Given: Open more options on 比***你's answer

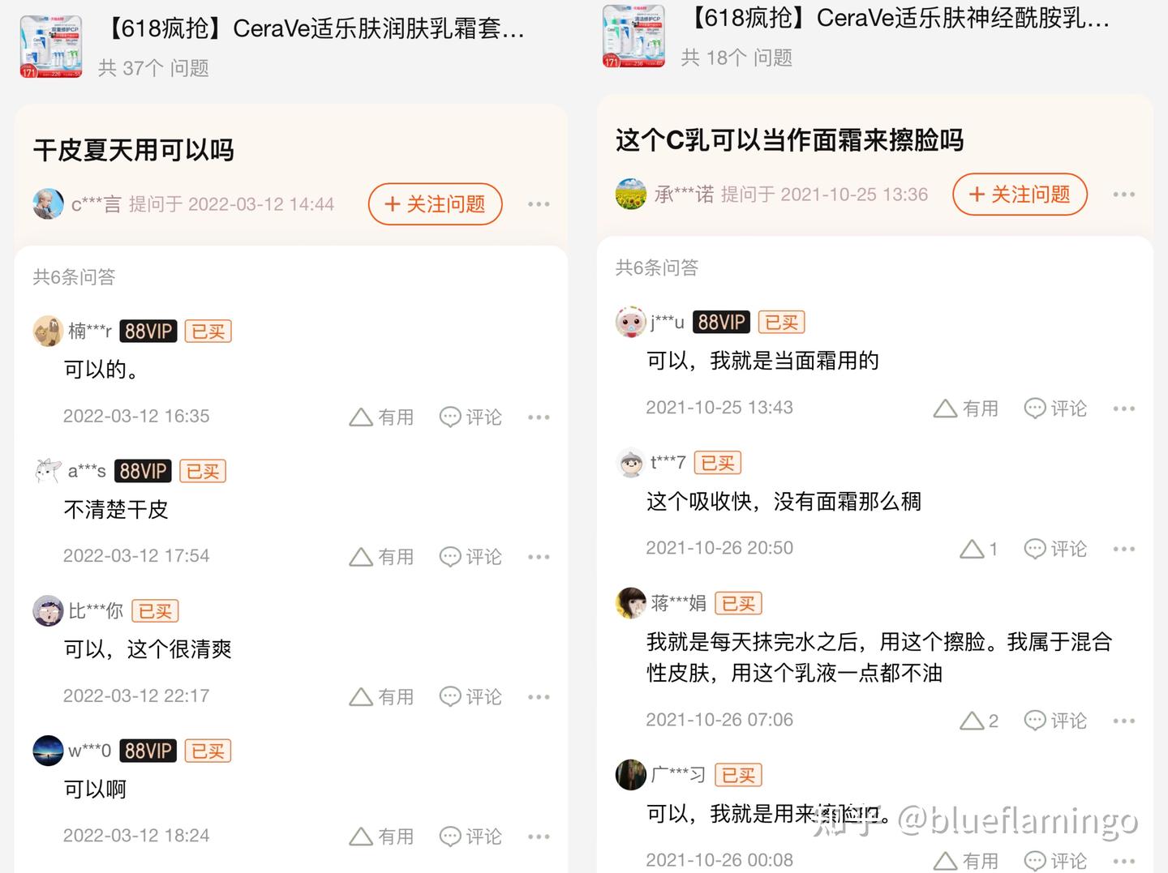Looking at the screenshot, I should (539, 697).
